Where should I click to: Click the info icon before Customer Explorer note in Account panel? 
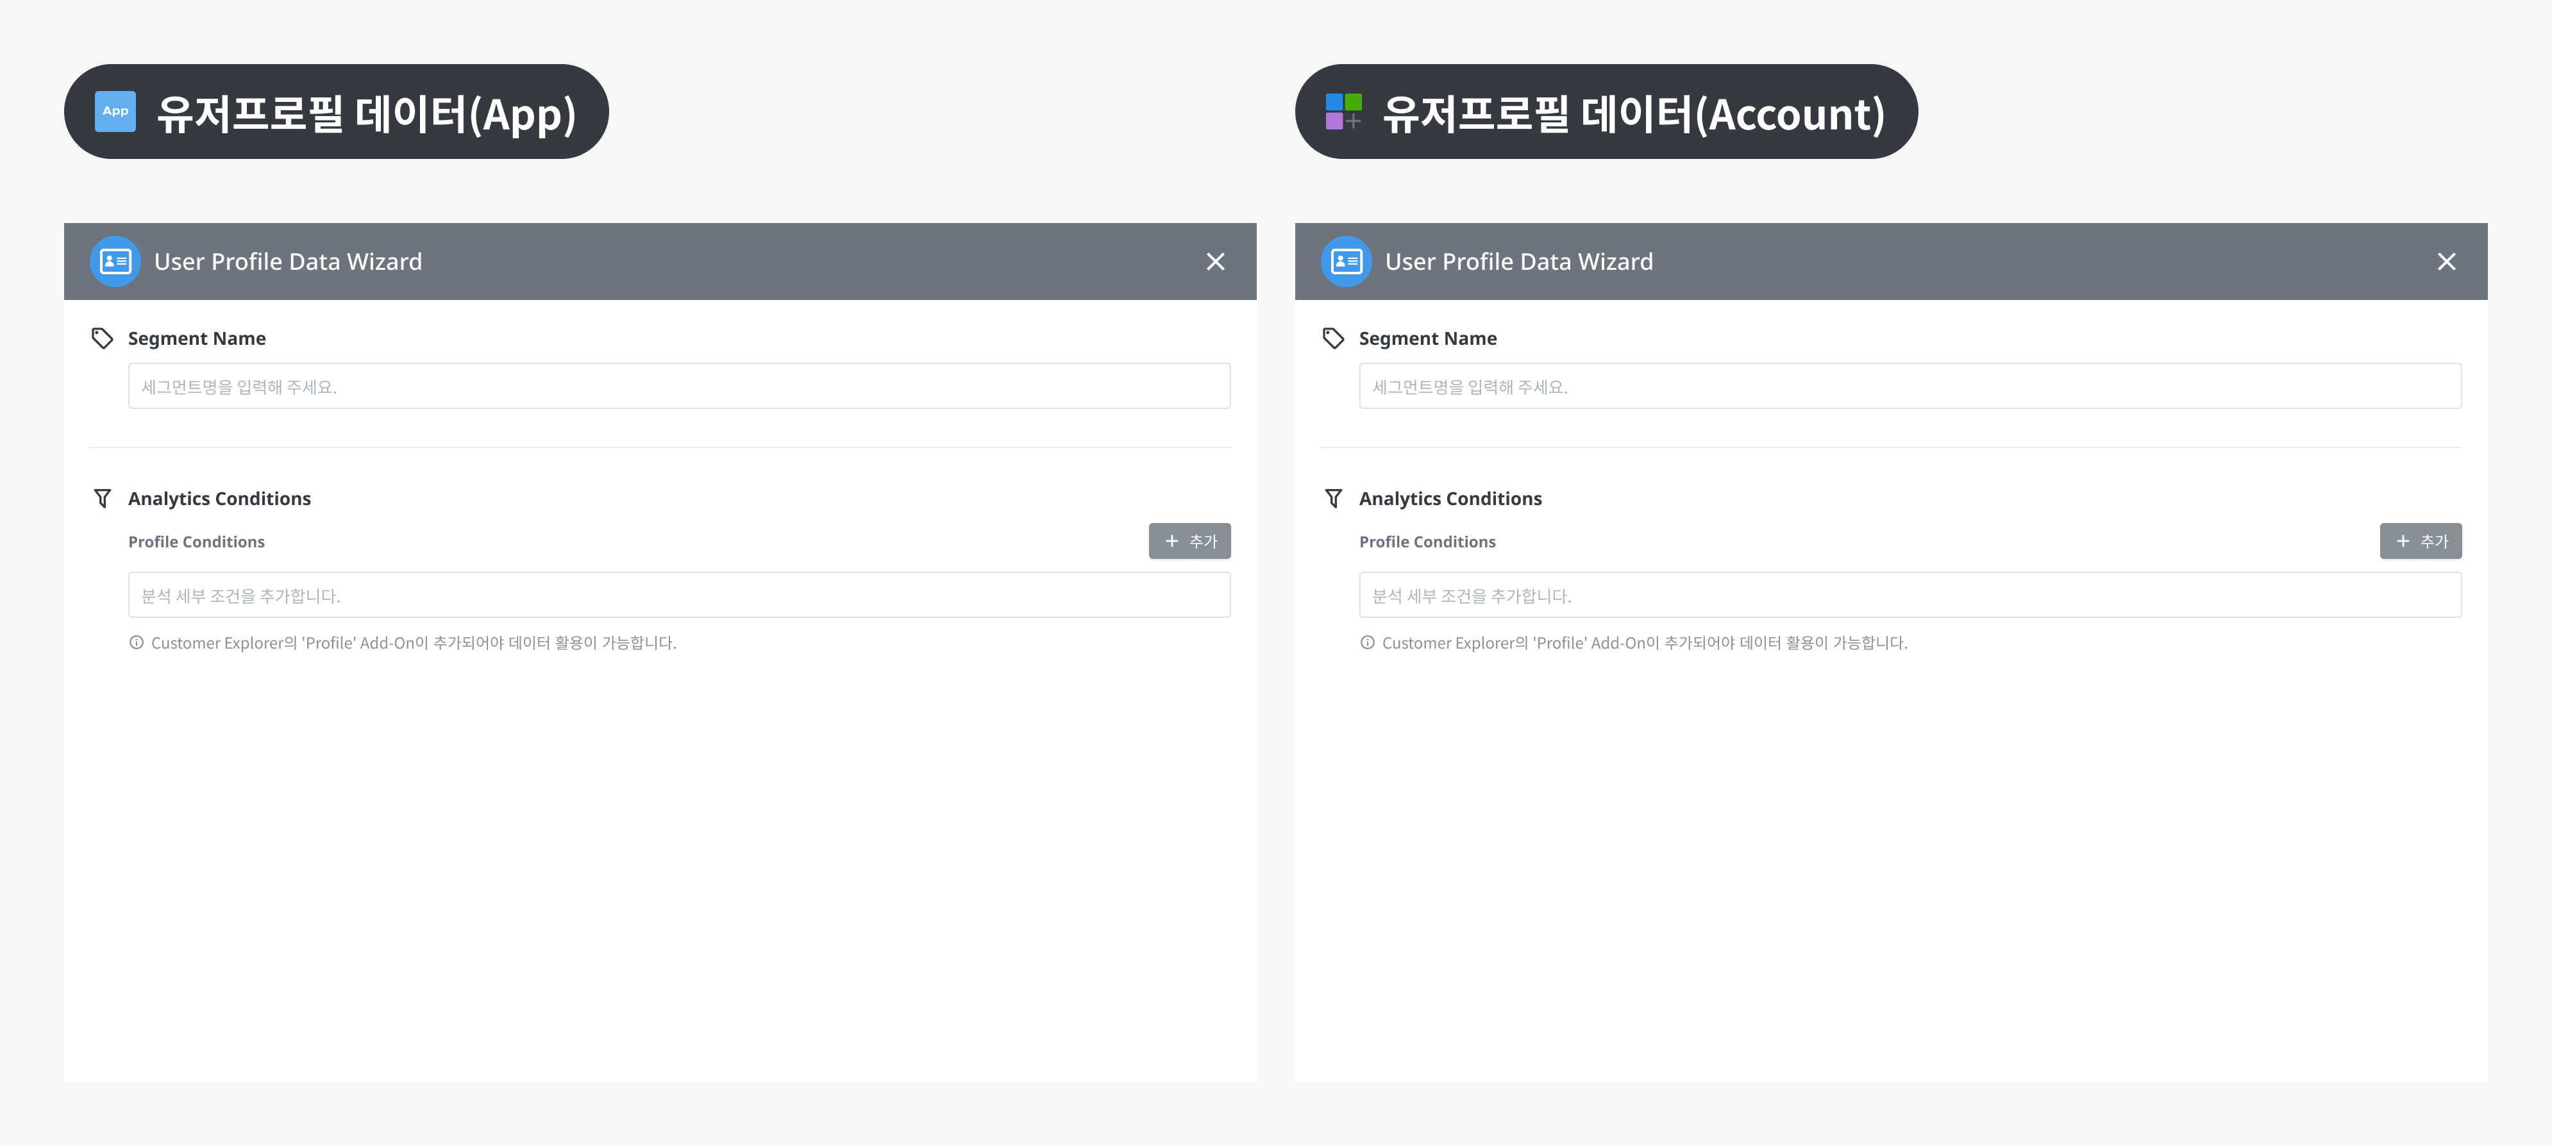pos(1367,643)
